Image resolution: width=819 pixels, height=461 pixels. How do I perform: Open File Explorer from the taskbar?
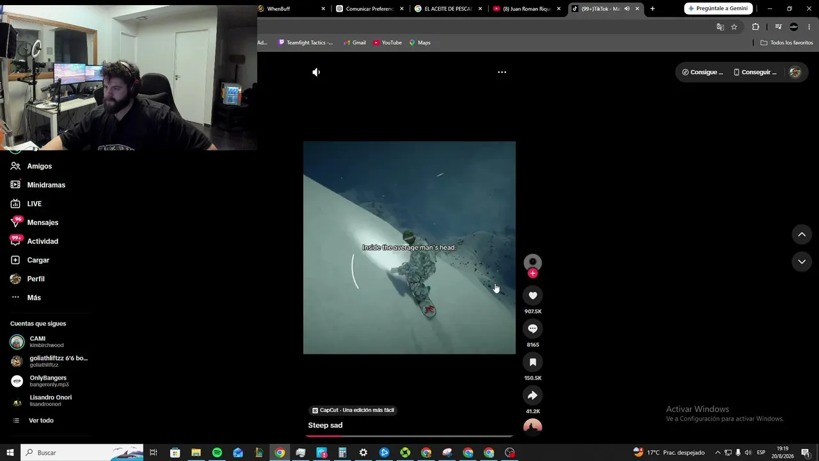(196, 453)
